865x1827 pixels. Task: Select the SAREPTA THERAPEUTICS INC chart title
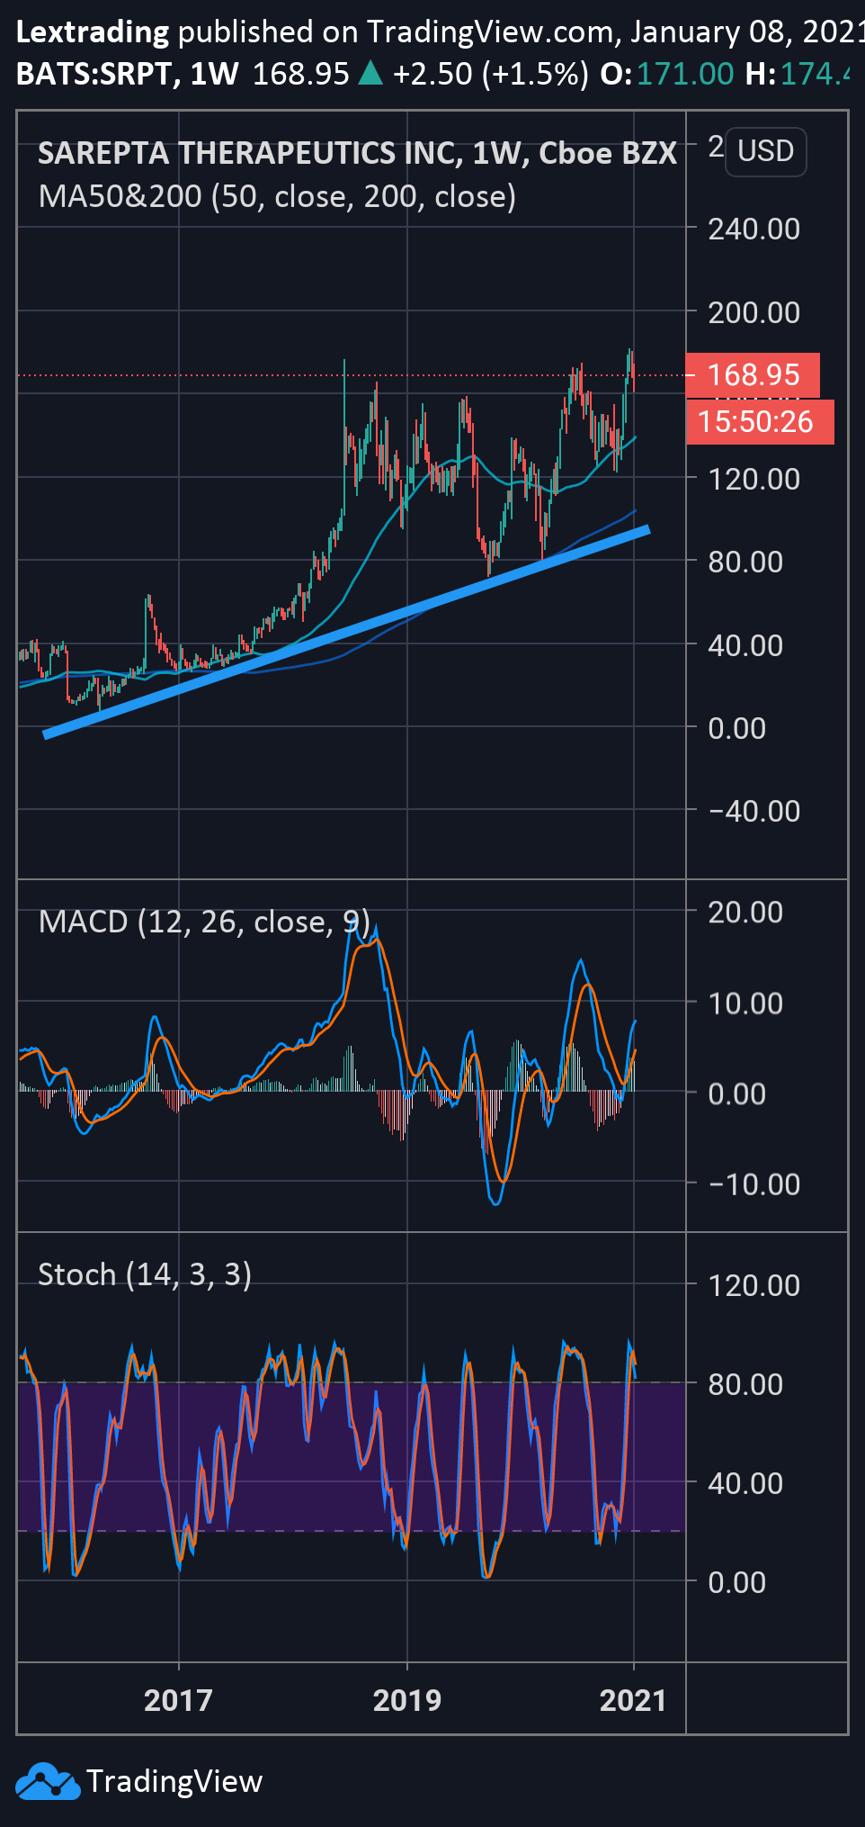pos(357,153)
